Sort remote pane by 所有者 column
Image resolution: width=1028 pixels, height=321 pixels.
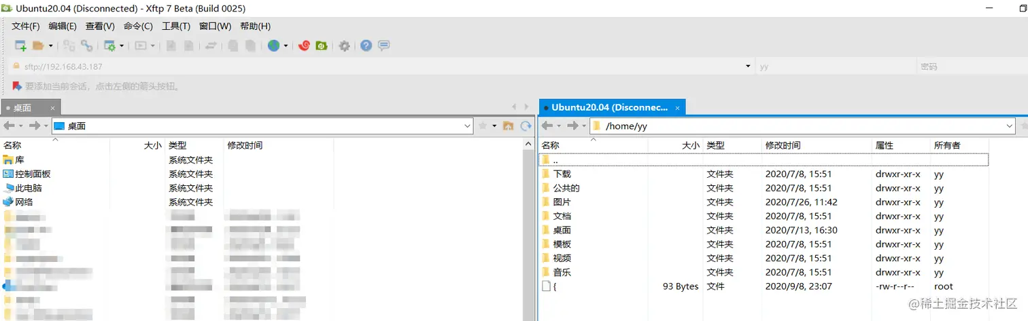point(959,145)
